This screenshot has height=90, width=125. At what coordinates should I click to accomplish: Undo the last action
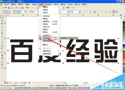(27, 8)
